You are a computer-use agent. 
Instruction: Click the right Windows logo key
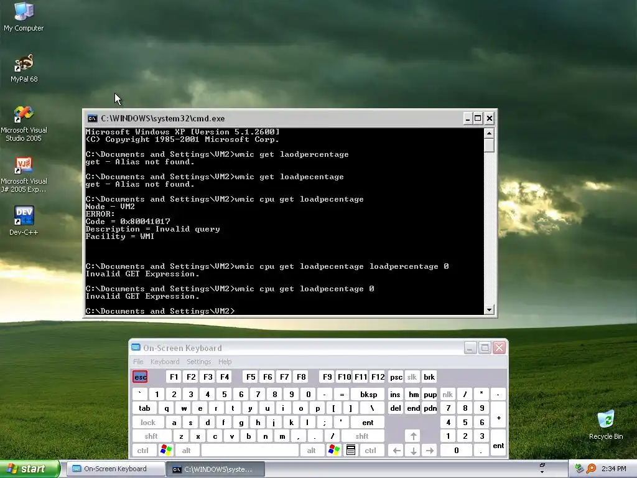click(334, 450)
